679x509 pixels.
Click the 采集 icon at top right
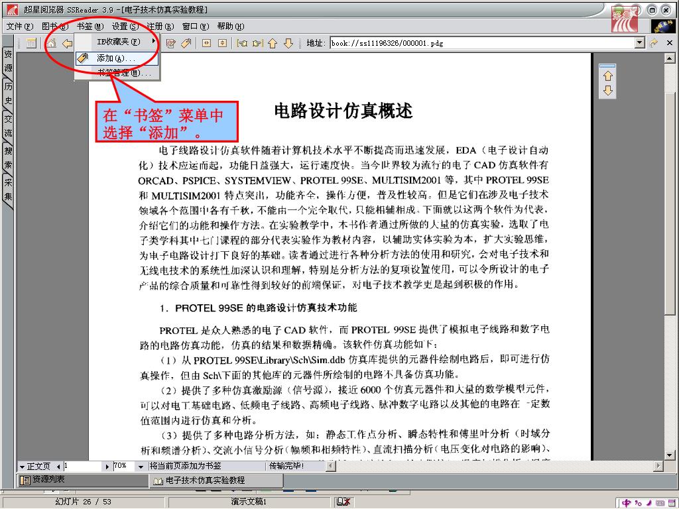624,21
